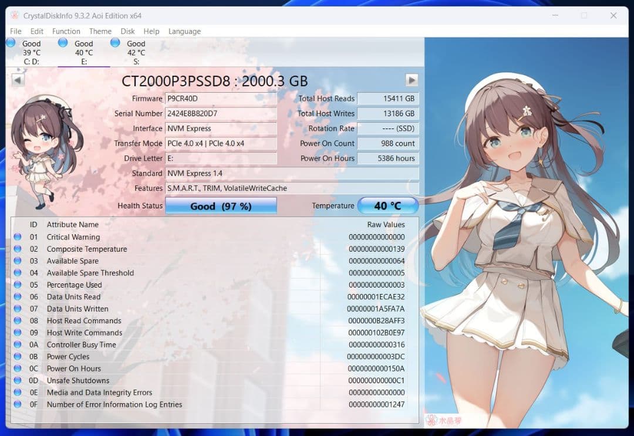This screenshot has width=634, height=436.
Task: Select the S: drive tab
Action: click(136, 52)
